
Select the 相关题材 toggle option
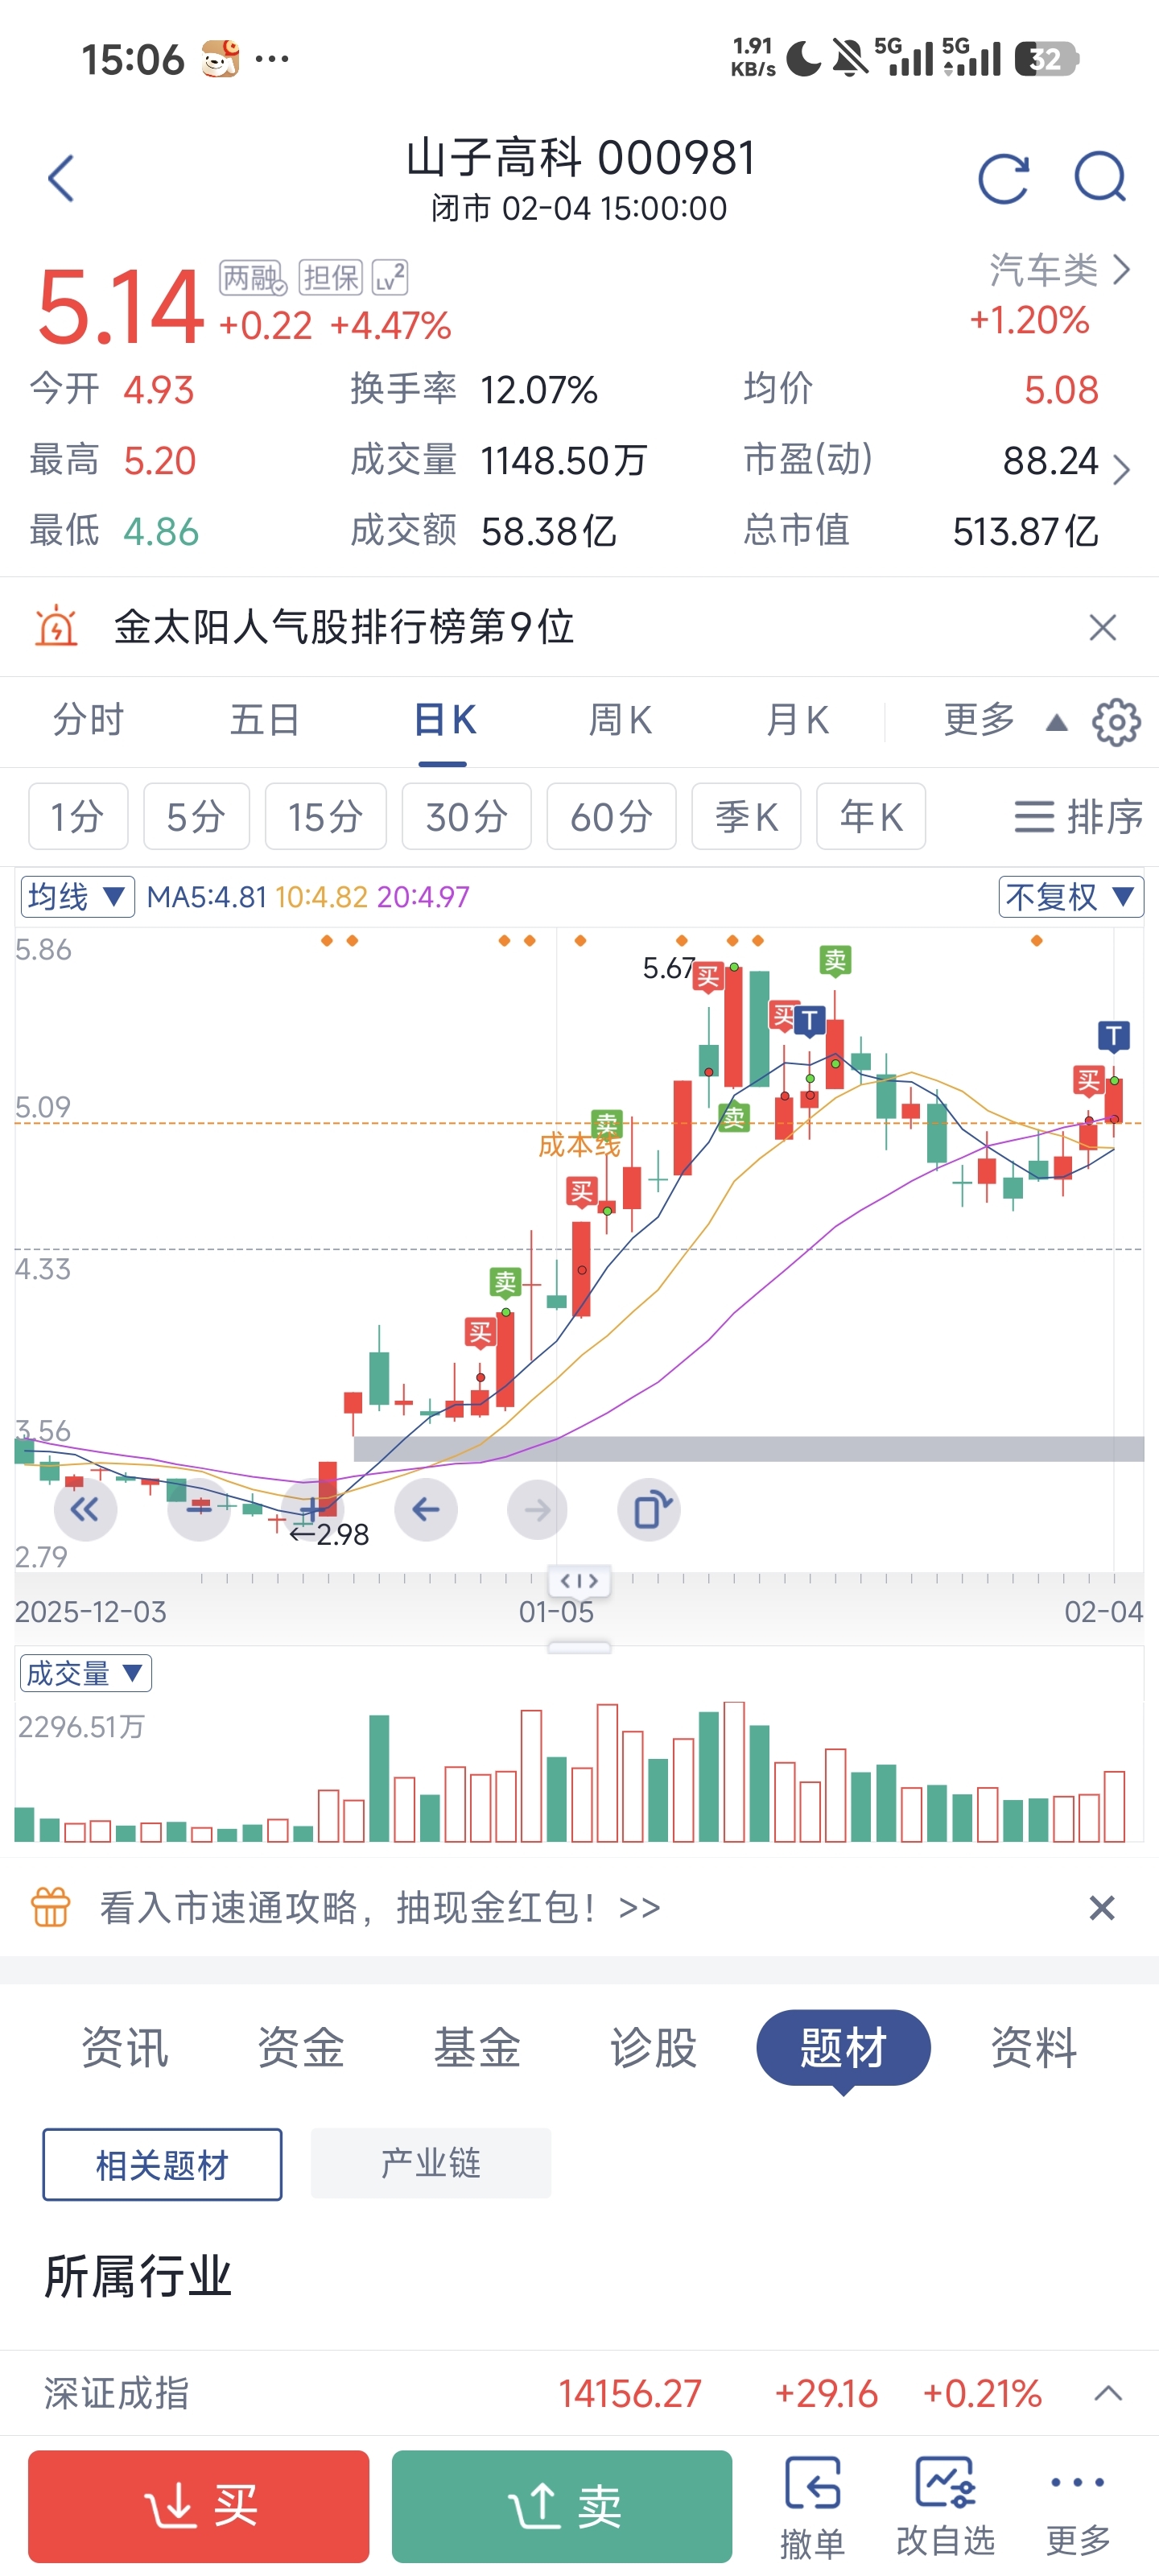point(162,2165)
